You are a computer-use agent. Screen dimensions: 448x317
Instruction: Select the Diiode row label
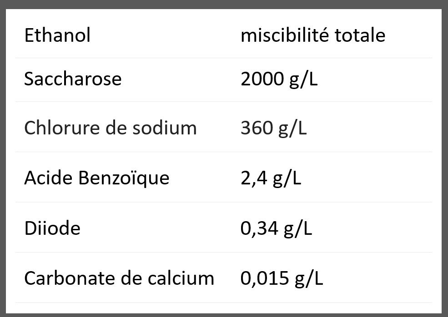52,228
